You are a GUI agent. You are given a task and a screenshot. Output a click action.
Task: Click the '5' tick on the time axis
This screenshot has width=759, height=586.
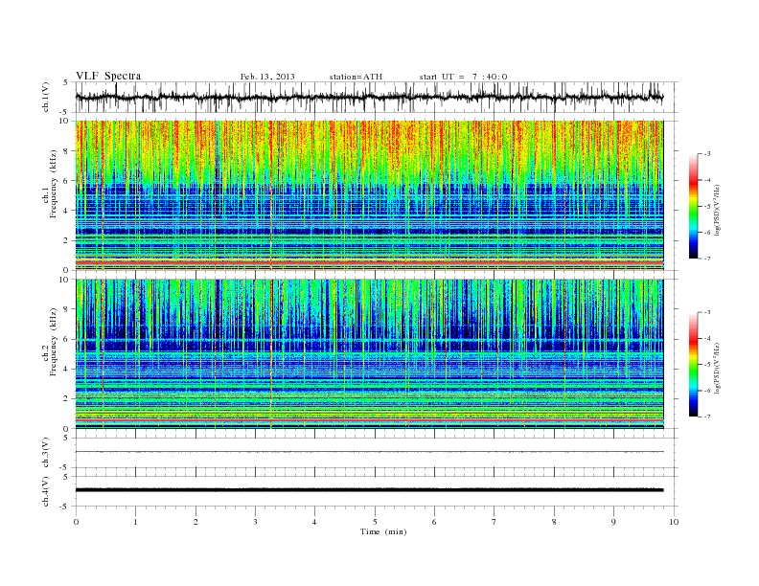[x=375, y=522]
